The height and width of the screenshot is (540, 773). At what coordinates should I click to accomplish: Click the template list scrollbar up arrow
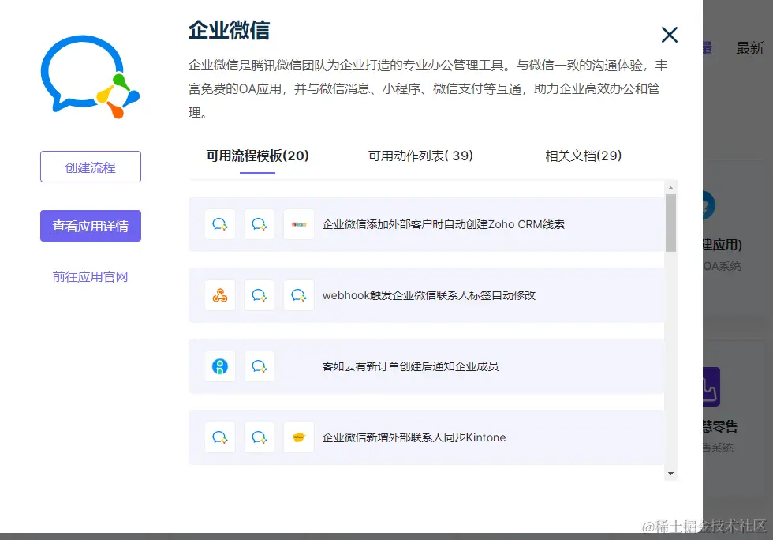(x=670, y=188)
